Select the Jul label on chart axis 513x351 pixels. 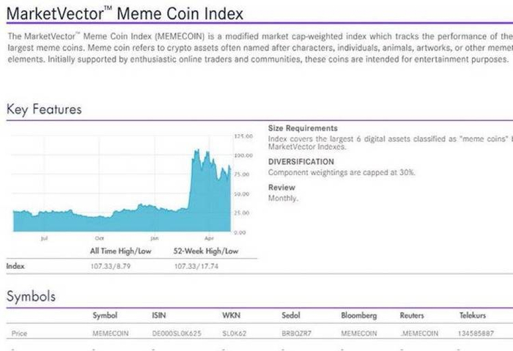point(45,238)
